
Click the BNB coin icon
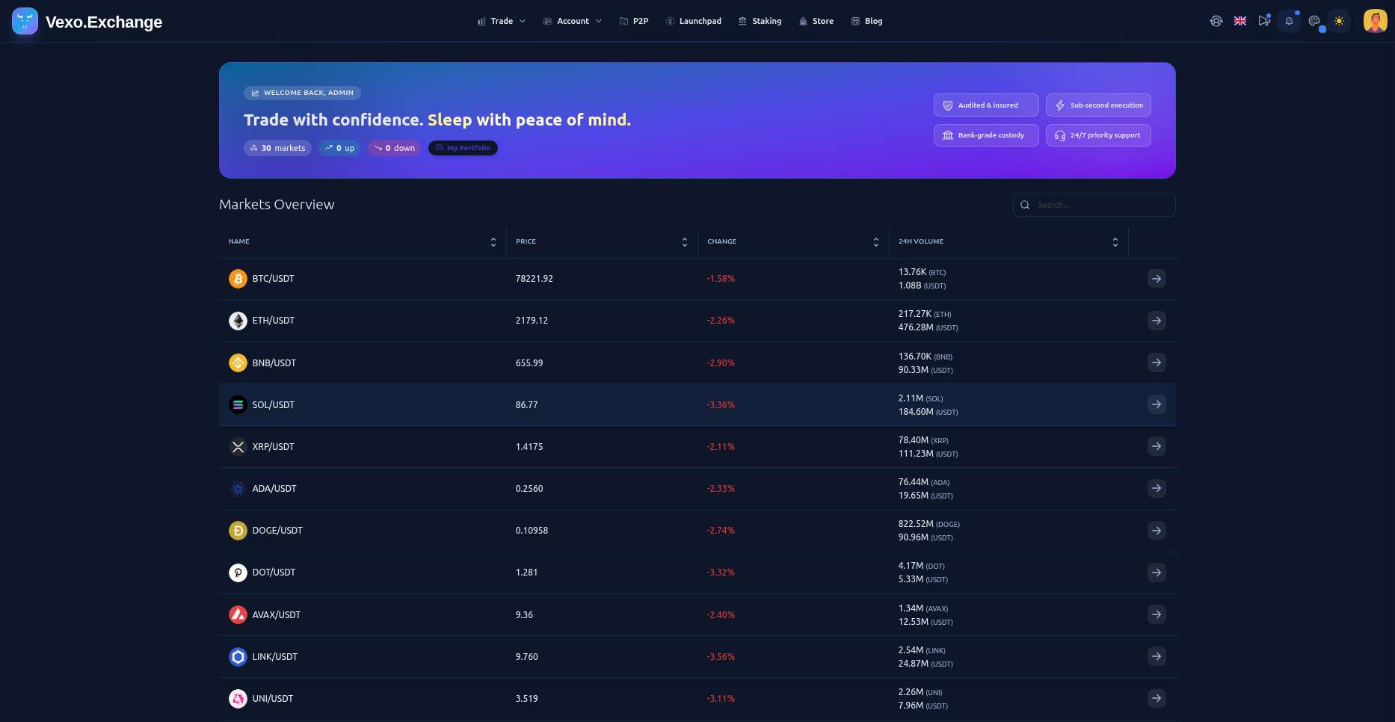[x=238, y=362]
